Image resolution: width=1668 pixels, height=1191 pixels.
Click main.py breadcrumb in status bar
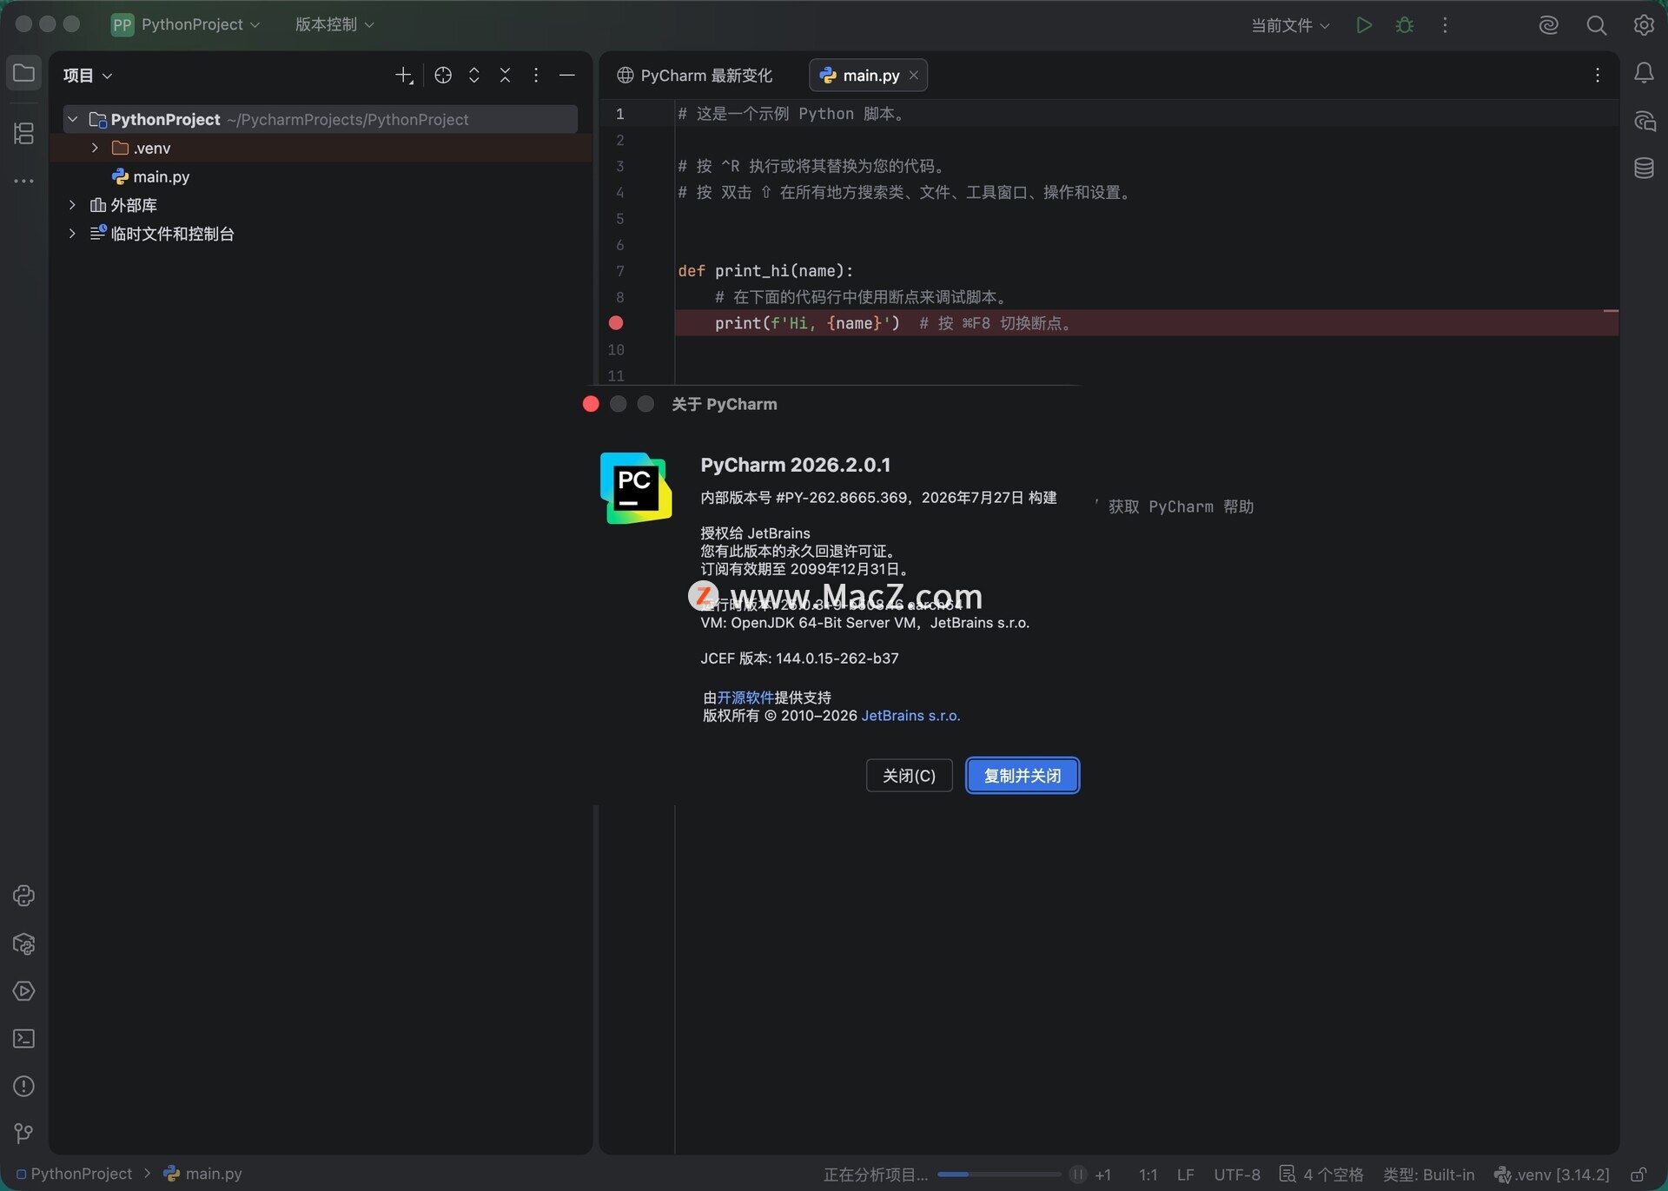(x=203, y=1174)
